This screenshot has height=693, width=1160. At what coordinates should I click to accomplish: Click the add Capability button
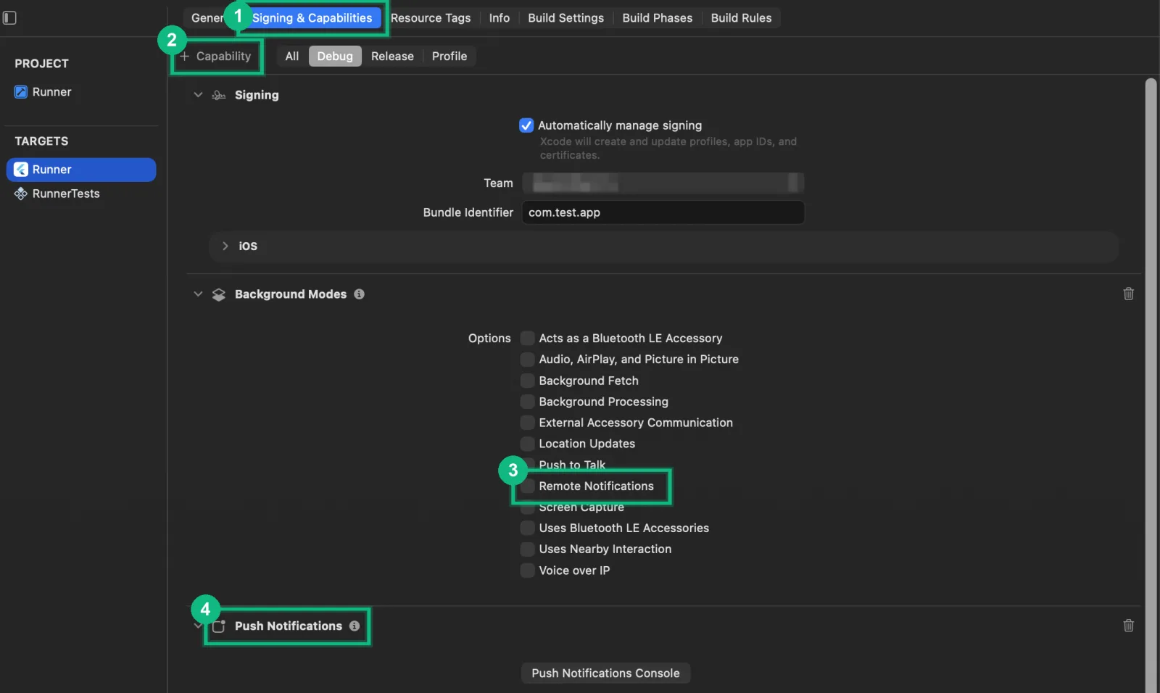[x=215, y=57]
